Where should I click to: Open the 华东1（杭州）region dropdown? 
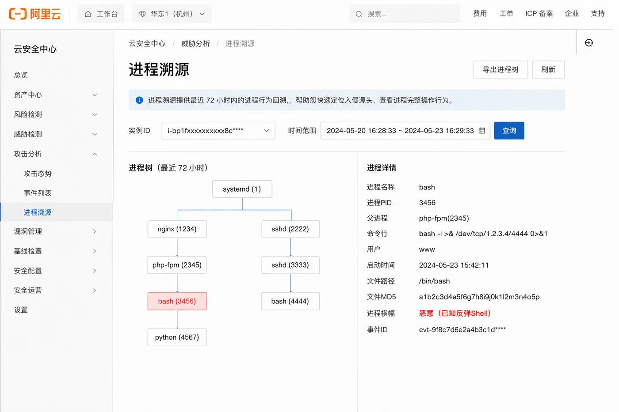(x=172, y=14)
